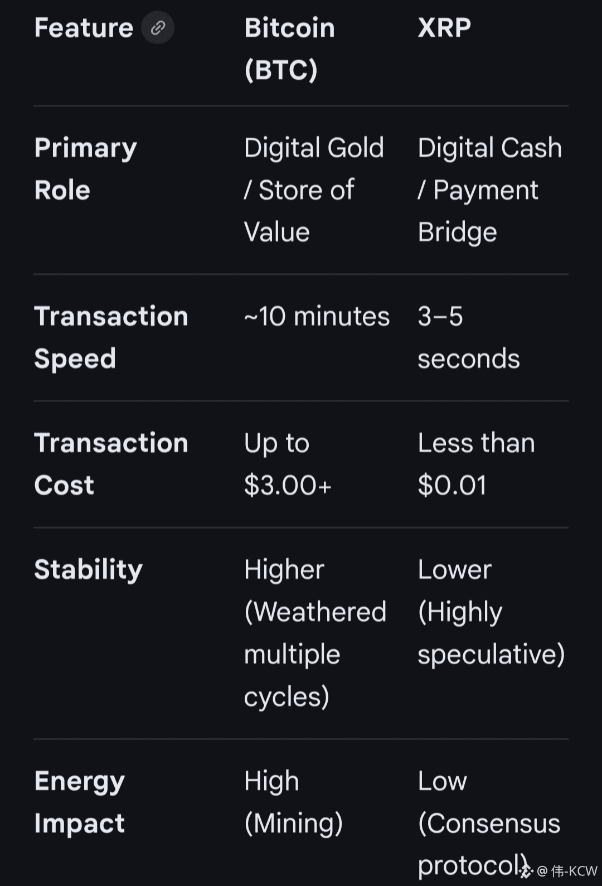This screenshot has width=602, height=886.
Task: Click the Transaction Speed row label
Action: (x=111, y=337)
